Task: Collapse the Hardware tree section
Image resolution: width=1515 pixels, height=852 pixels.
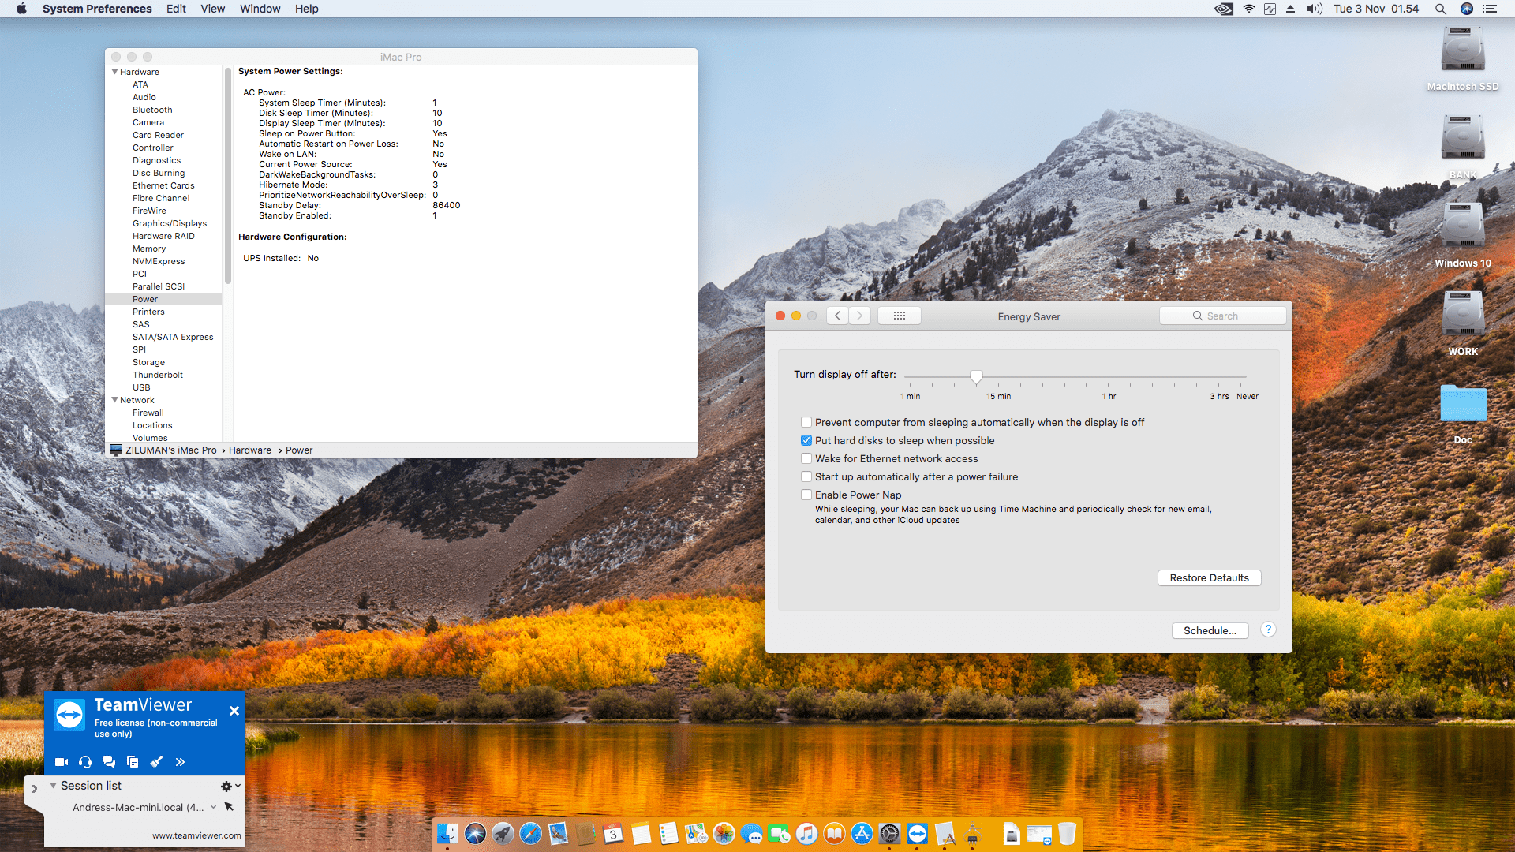Action: coord(114,72)
